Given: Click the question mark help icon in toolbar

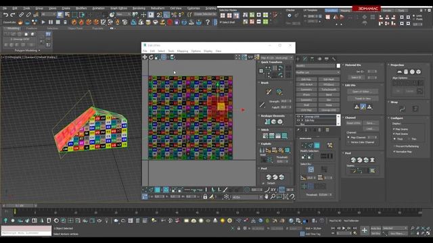Looking at the screenshot, I should (x=208, y=22).
